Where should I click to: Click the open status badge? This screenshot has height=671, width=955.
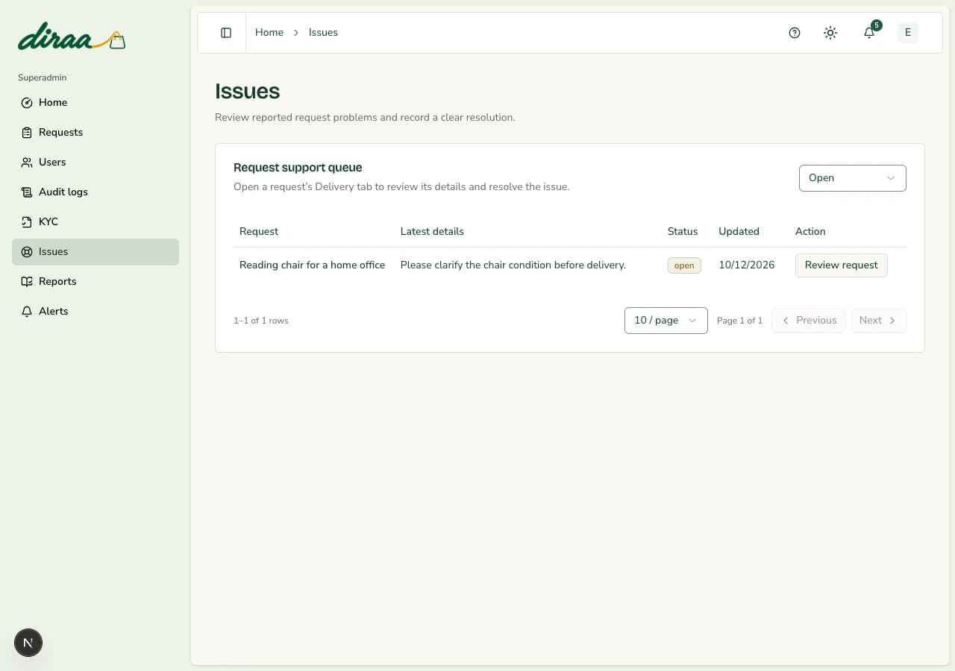coord(684,265)
